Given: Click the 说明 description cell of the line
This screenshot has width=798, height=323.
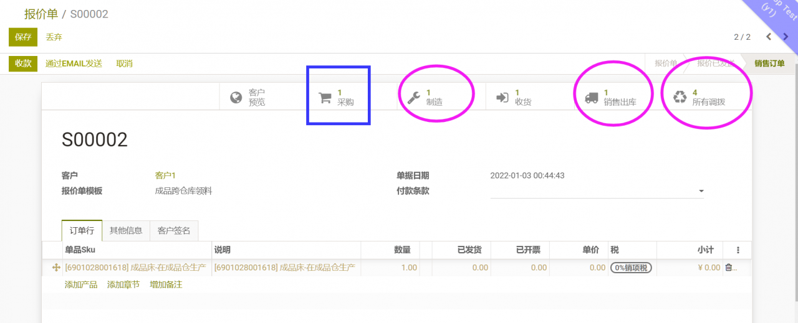Looking at the screenshot, I should (x=285, y=268).
